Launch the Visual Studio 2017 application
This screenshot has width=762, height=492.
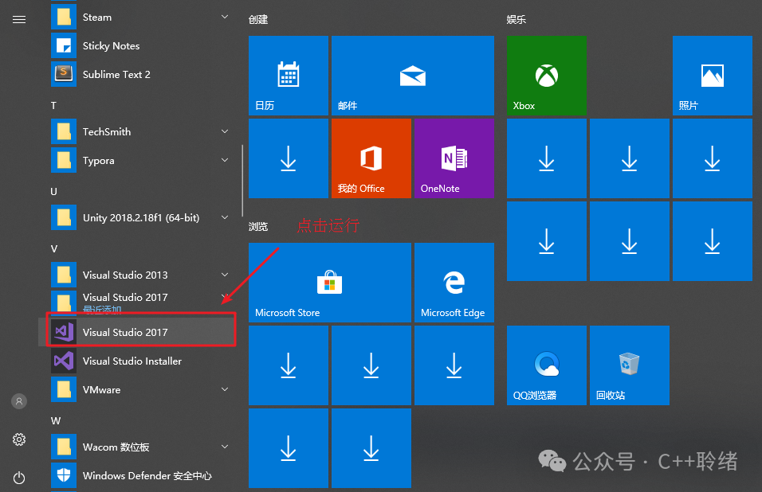[x=141, y=332]
